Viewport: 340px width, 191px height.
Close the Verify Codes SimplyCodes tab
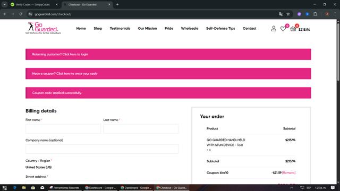(57, 4)
